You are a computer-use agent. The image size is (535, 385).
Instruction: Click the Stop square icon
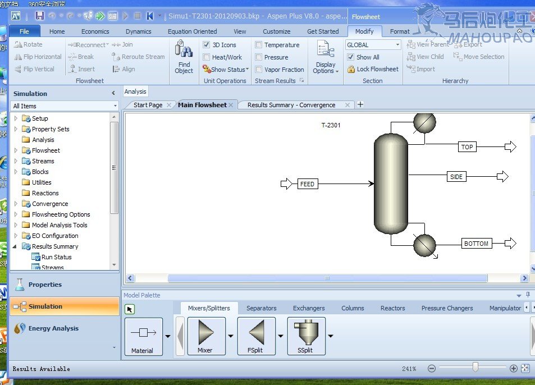coord(138,16)
